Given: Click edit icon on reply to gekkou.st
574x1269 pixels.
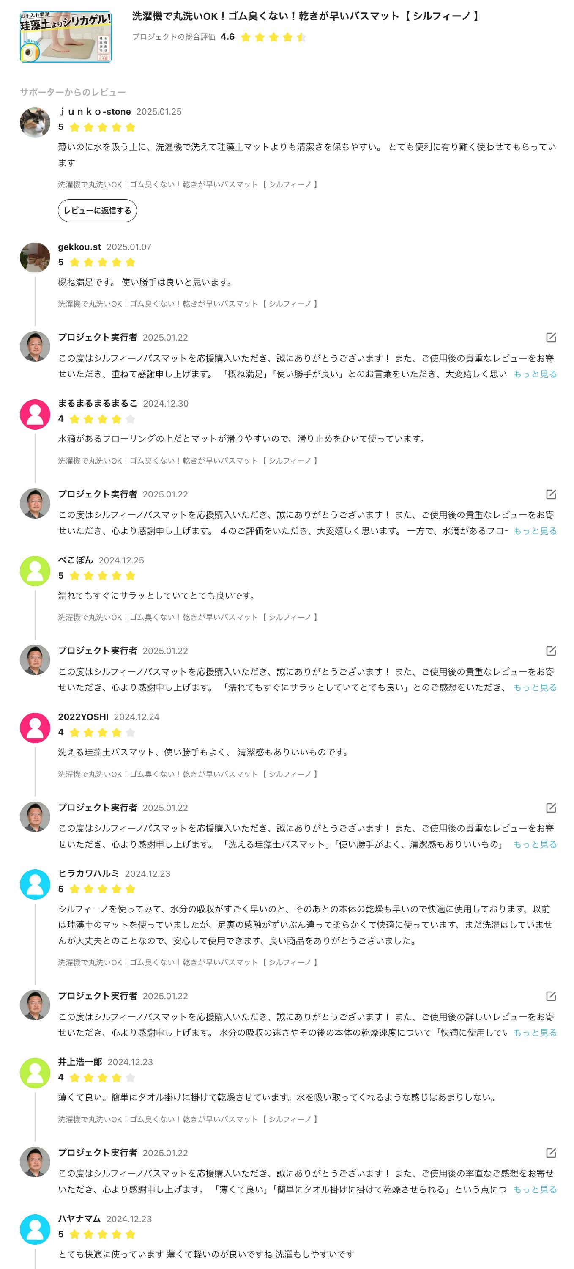Looking at the screenshot, I should (551, 338).
